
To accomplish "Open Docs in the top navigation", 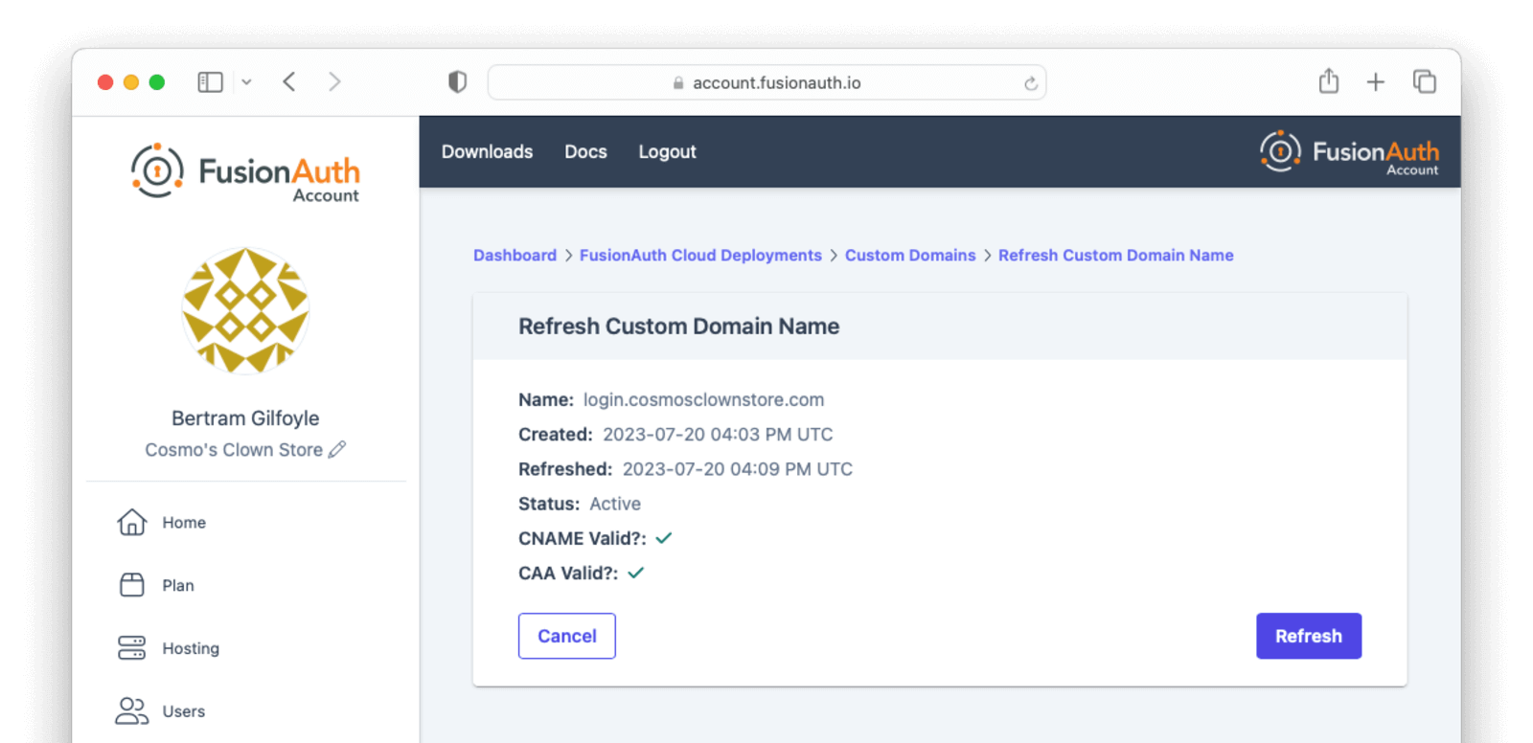I will click(585, 151).
